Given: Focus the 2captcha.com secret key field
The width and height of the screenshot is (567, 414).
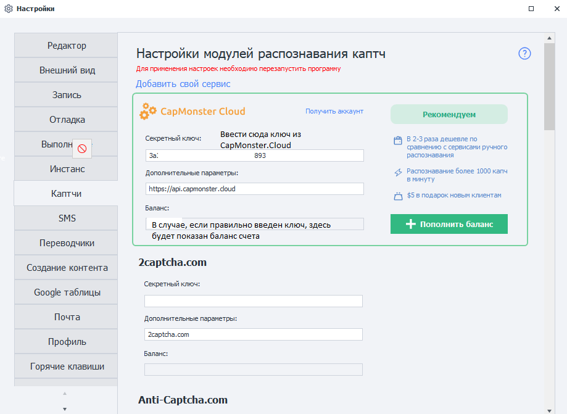Looking at the screenshot, I should pyautogui.click(x=254, y=301).
